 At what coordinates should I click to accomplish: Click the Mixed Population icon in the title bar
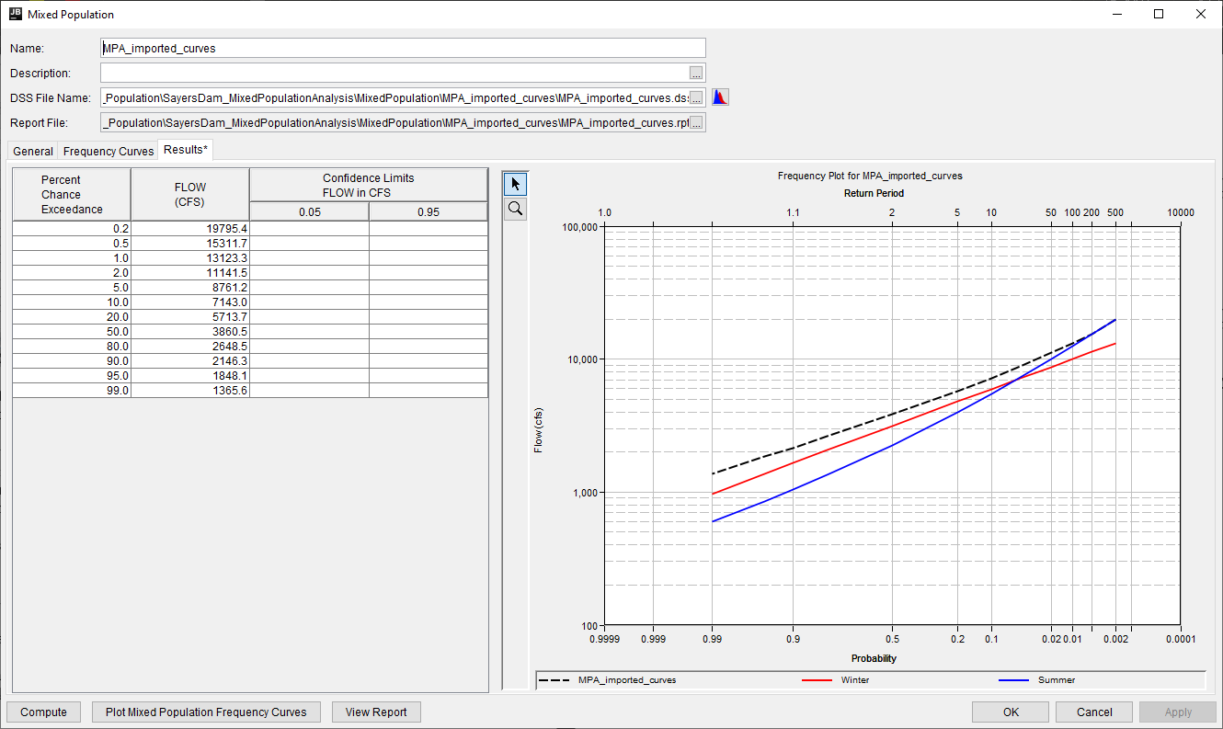(x=14, y=14)
